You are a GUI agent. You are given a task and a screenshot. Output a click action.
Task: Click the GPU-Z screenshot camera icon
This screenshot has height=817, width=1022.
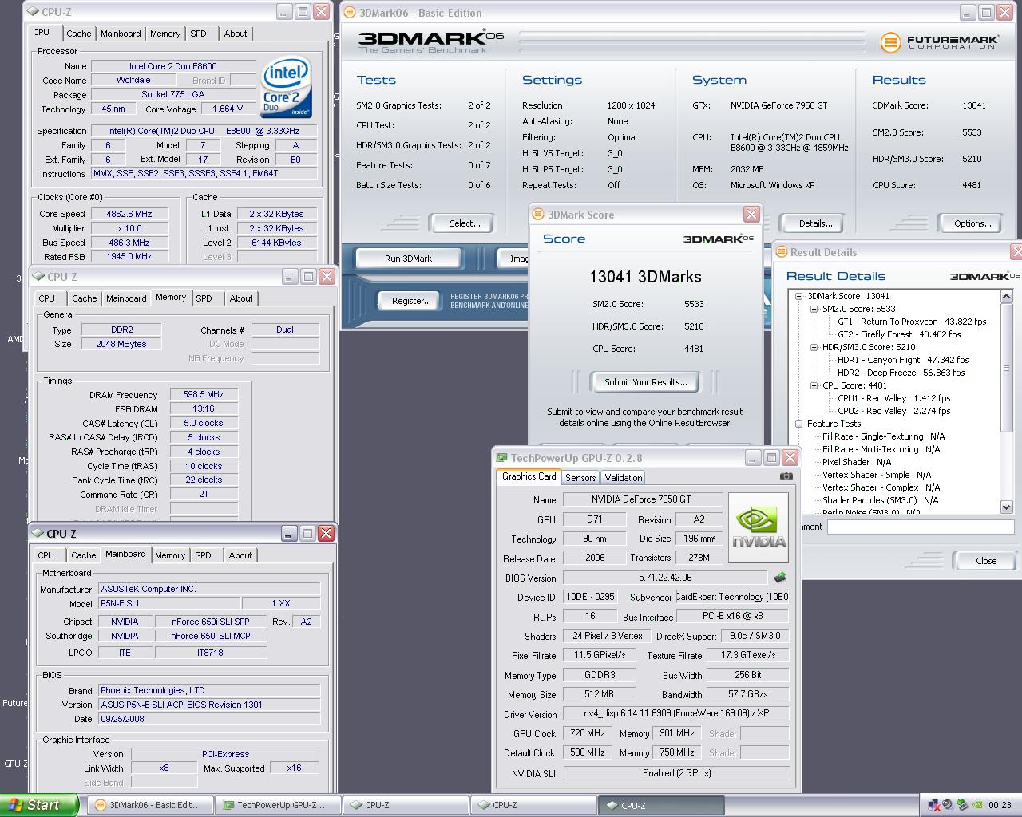pos(786,476)
